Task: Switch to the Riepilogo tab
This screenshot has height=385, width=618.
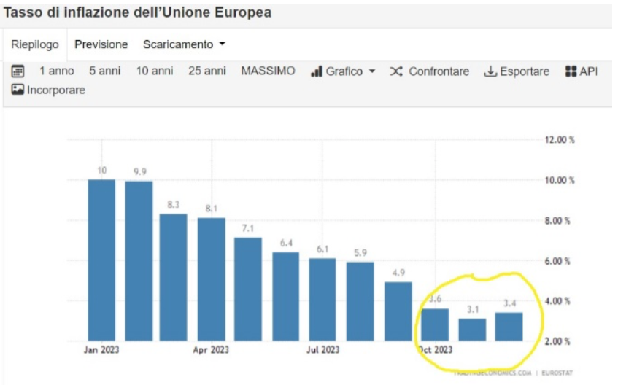Action: 34,44
